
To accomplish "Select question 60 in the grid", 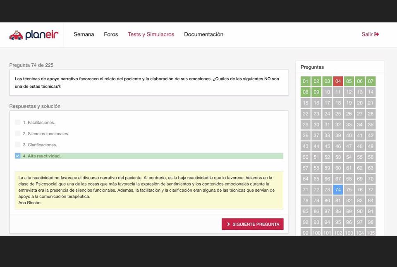I will 338,168.
